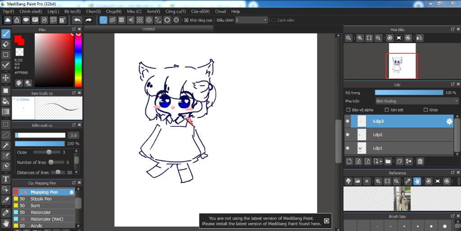
Task: Open Pha trộn blending mode dropdown
Action: pyautogui.click(x=417, y=101)
